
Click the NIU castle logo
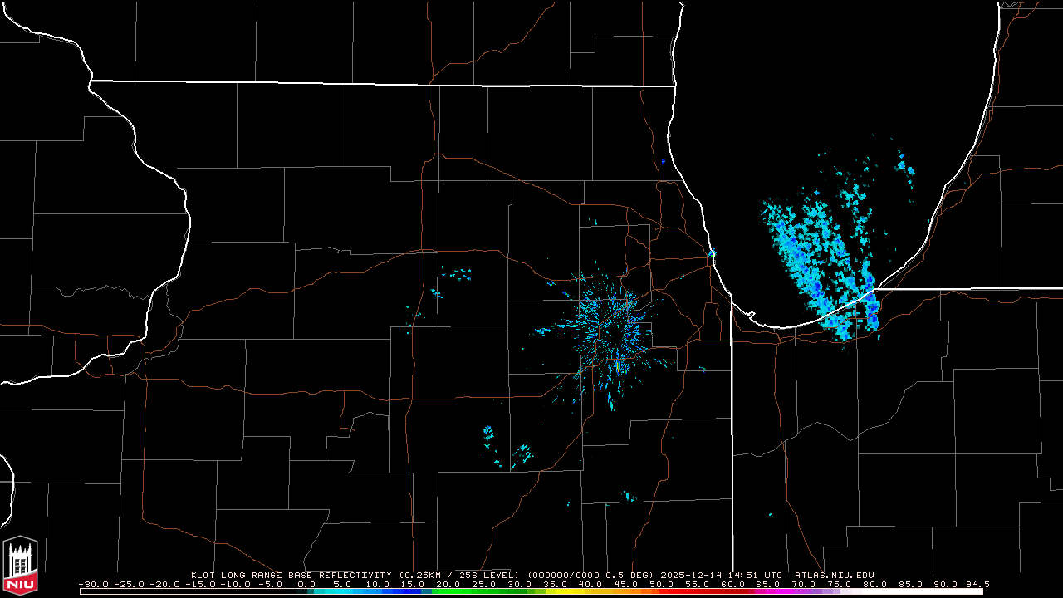pos(20,566)
